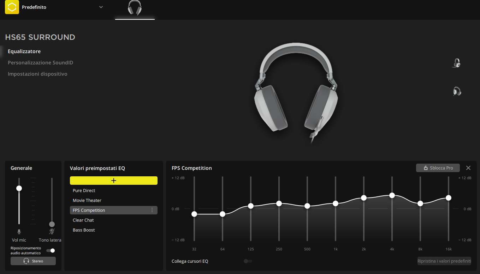This screenshot has height=274, width=480.
Task: Select the HS65 headset device tab icon
Action: 135,8
